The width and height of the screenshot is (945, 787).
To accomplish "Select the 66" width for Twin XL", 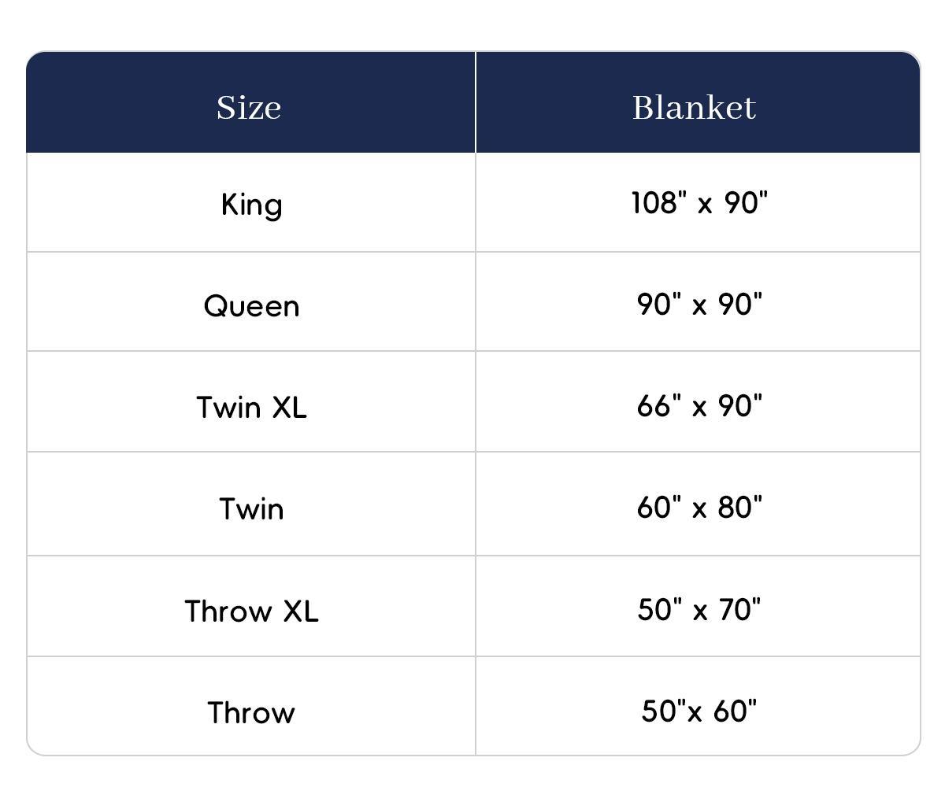I will [659, 406].
